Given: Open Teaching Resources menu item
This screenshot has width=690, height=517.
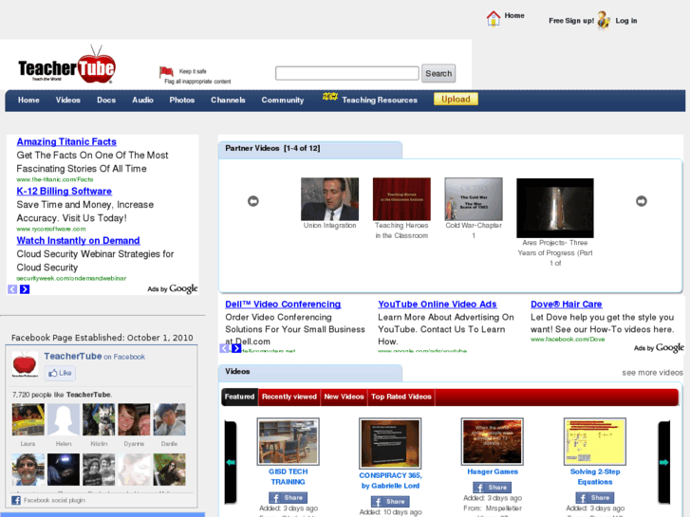Looking at the screenshot, I should (x=380, y=100).
